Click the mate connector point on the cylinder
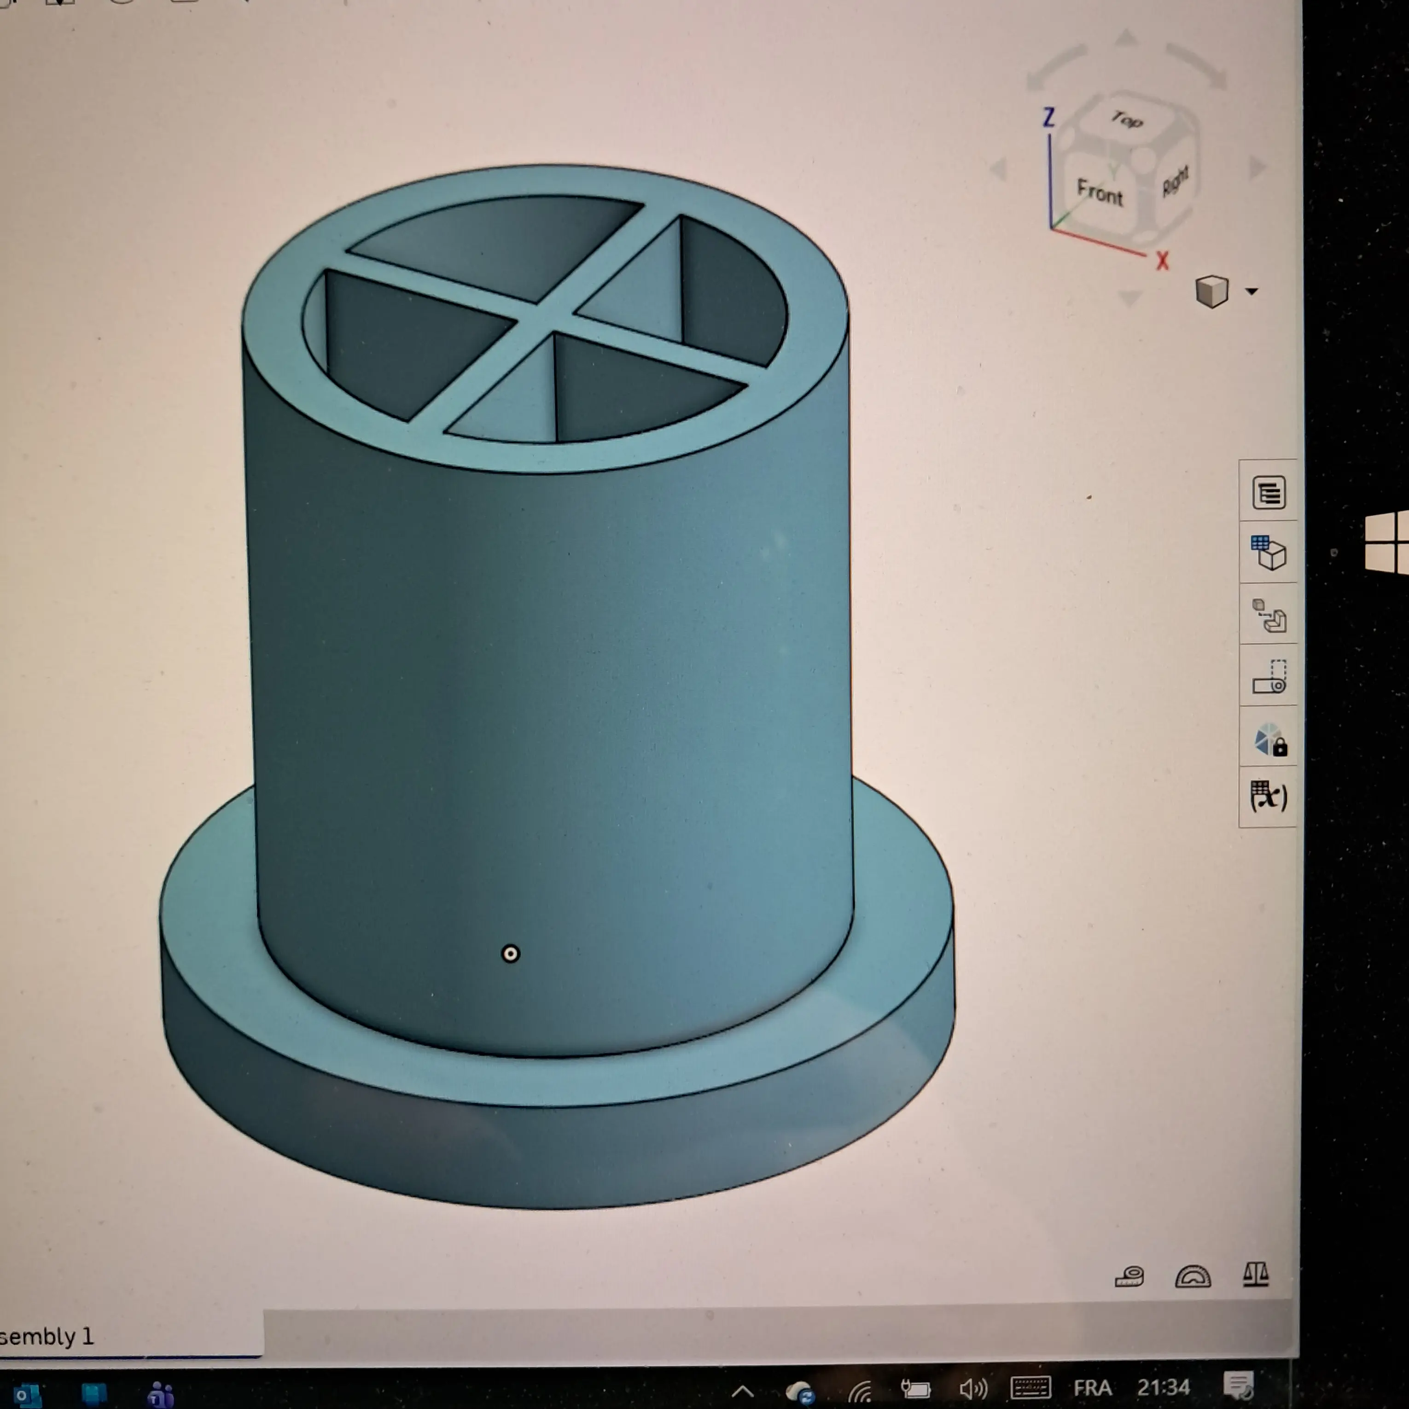 pos(511,954)
